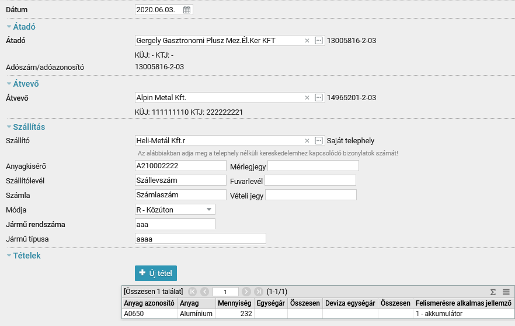Open Szállító lookup dialog
Viewport: 515px width, 326px height.
(319, 141)
